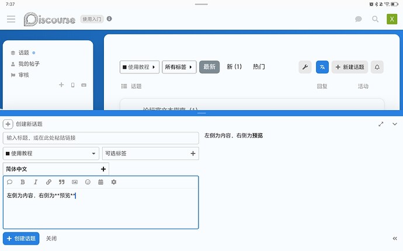
Task: Click the sidebar keyboard shortcuts icon
Action: (x=84, y=85)
